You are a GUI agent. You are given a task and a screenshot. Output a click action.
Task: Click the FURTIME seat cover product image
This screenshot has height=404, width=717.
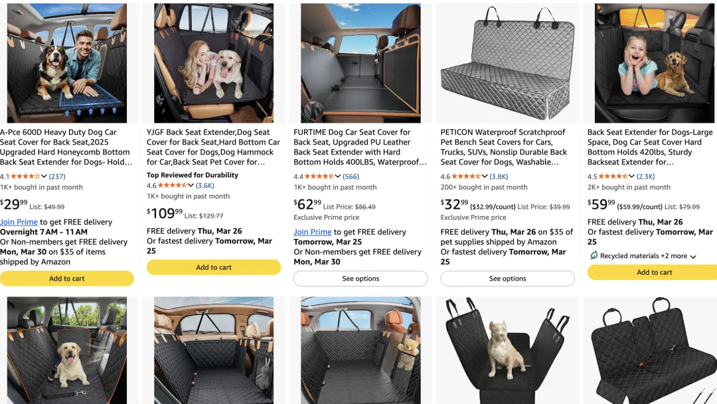point(360,63)
